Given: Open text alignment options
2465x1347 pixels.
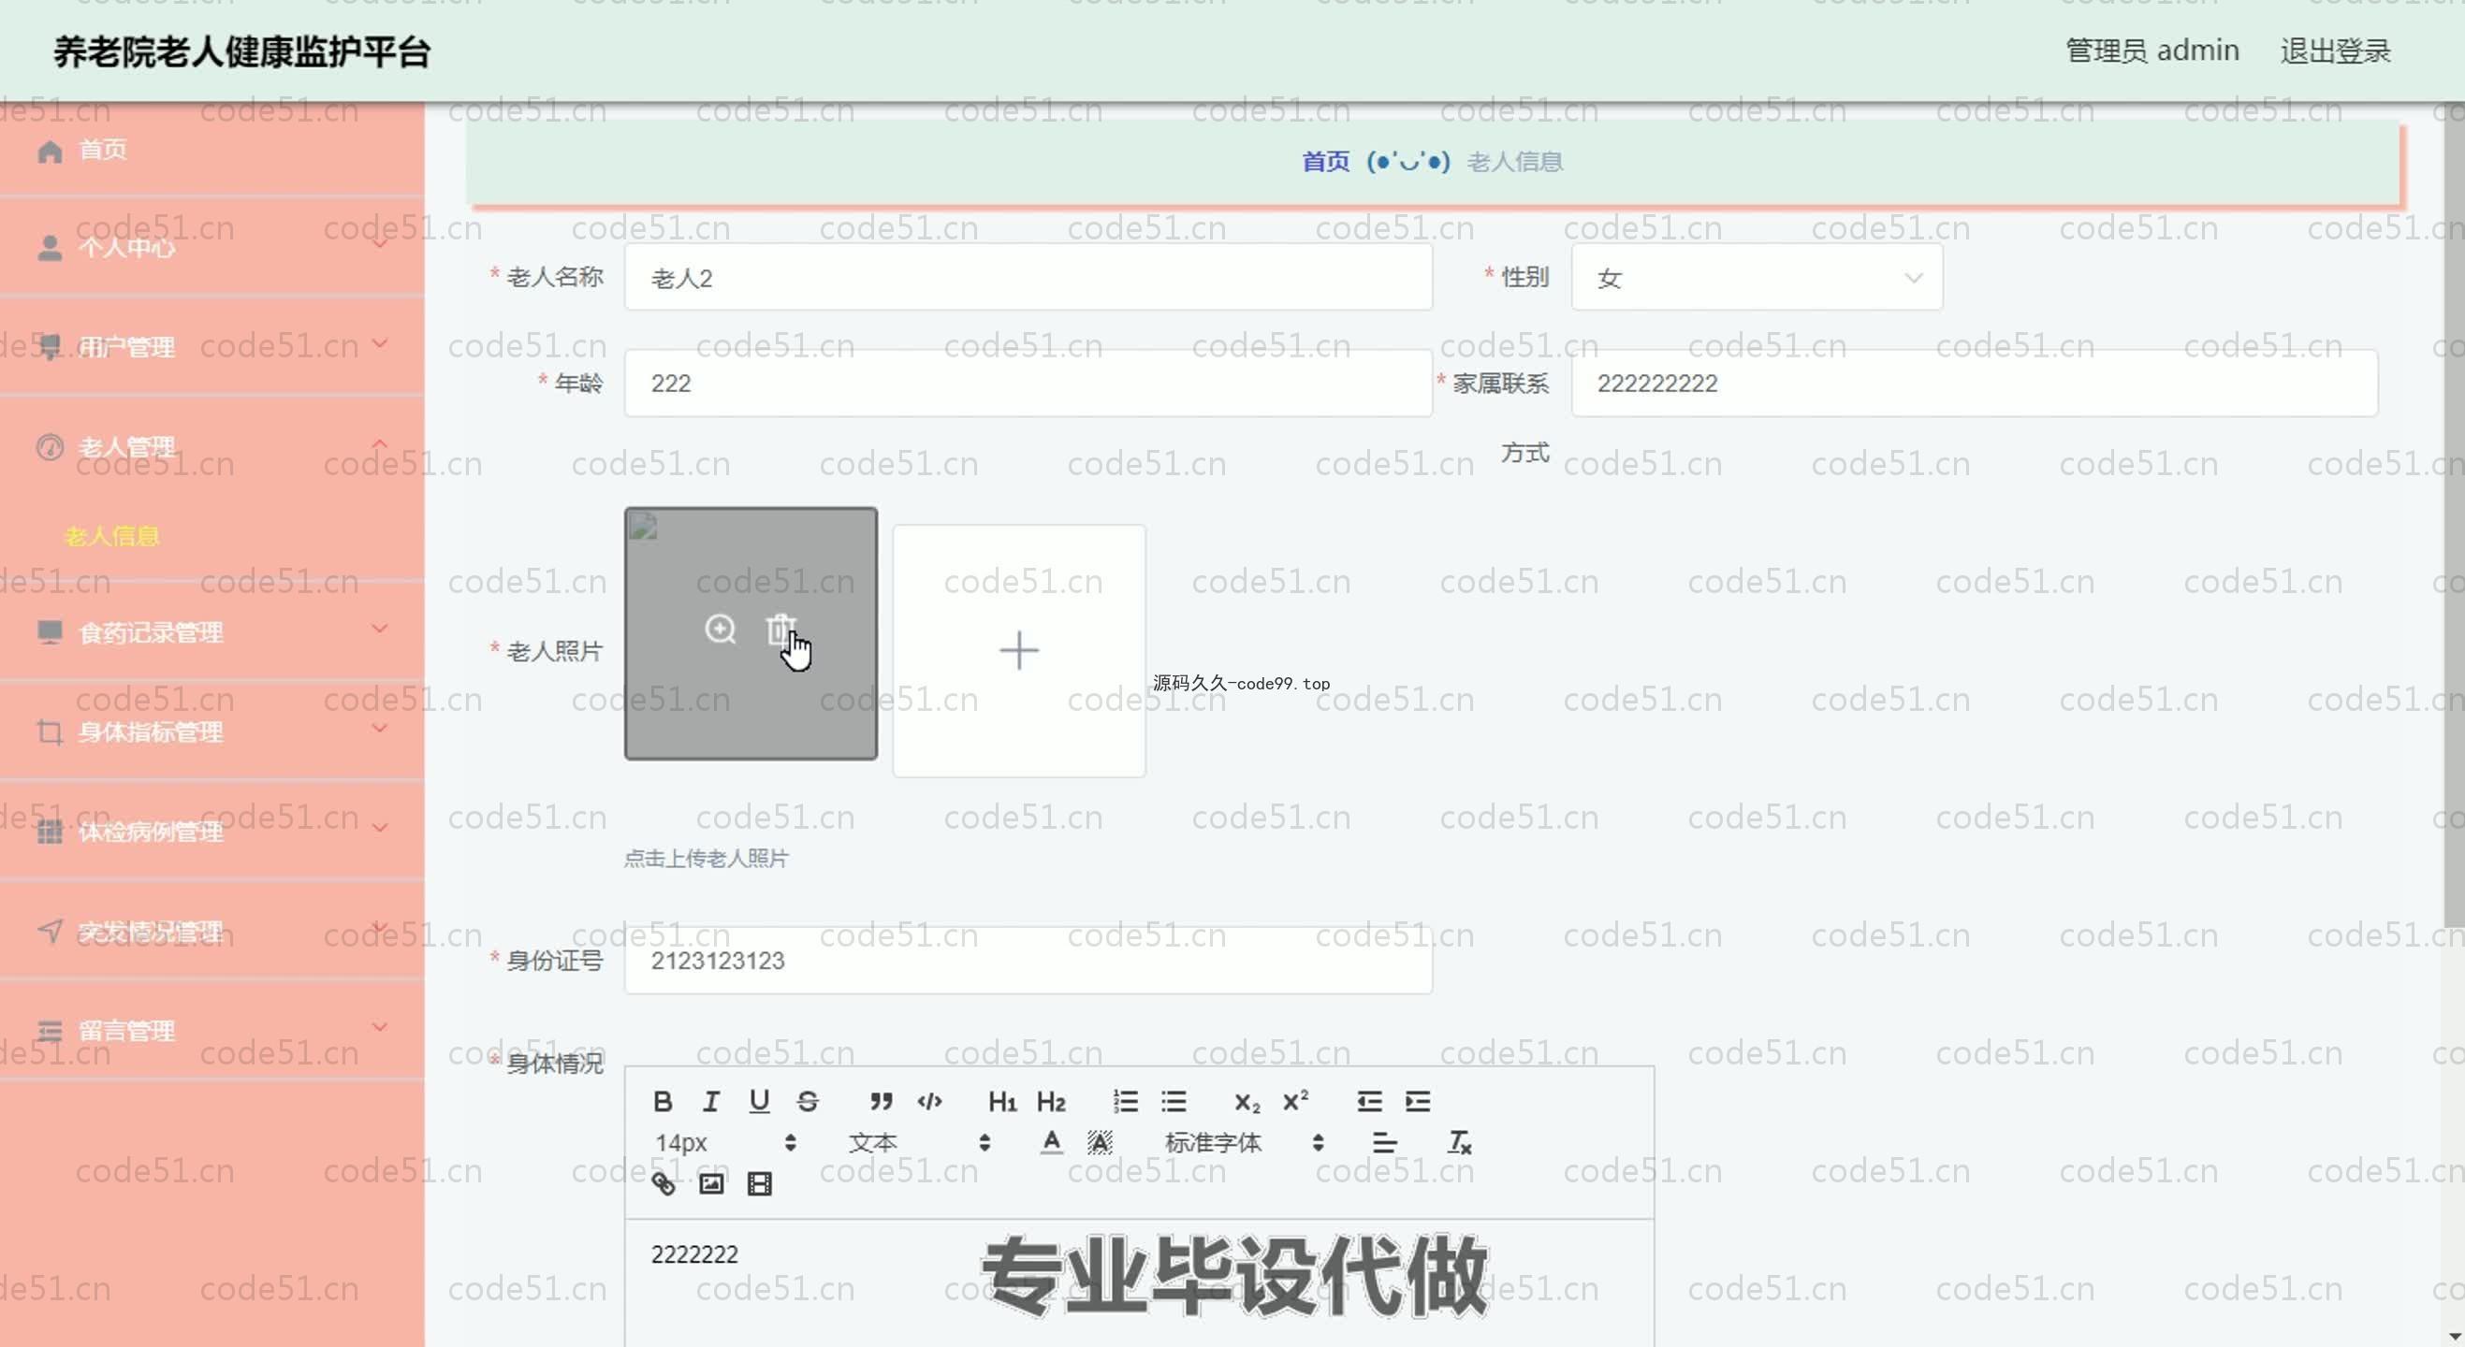Looking at the screenshot, I should point(1385,1142).
